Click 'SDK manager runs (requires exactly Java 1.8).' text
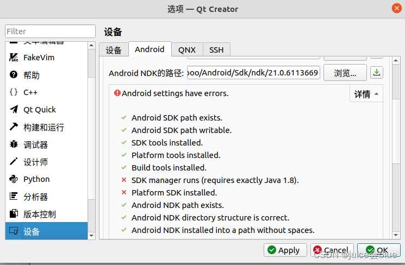The image size is (405, 265). [215, 180]
